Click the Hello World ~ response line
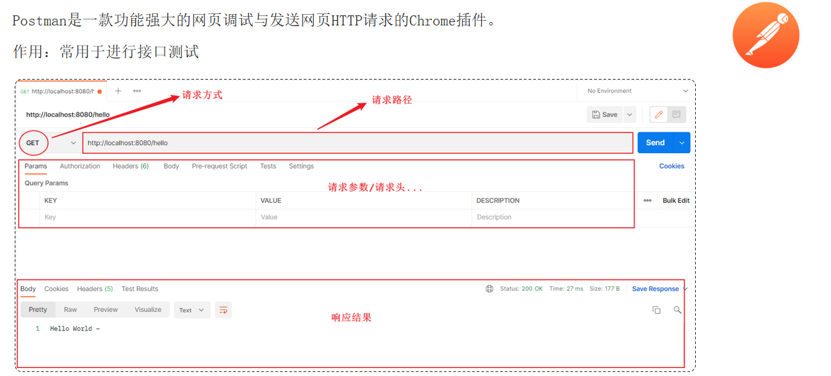 pyautogui.click(x=75, y=328)
